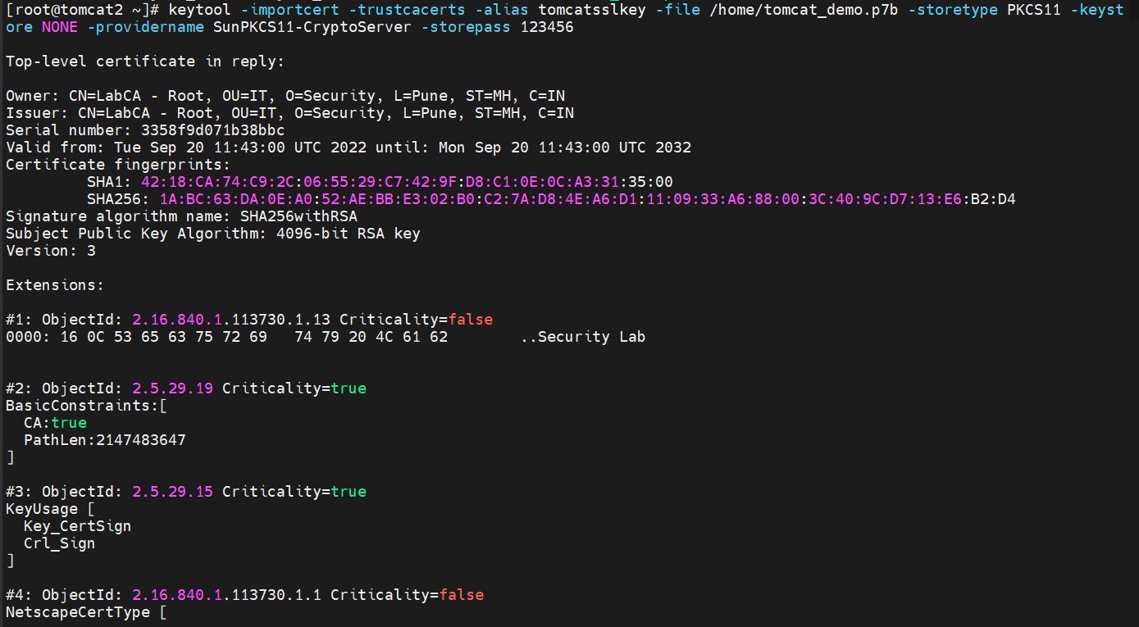Click the PathLen:2147483647 value
The height and width of the screenshot is (627, 1139).
point(105,440)
